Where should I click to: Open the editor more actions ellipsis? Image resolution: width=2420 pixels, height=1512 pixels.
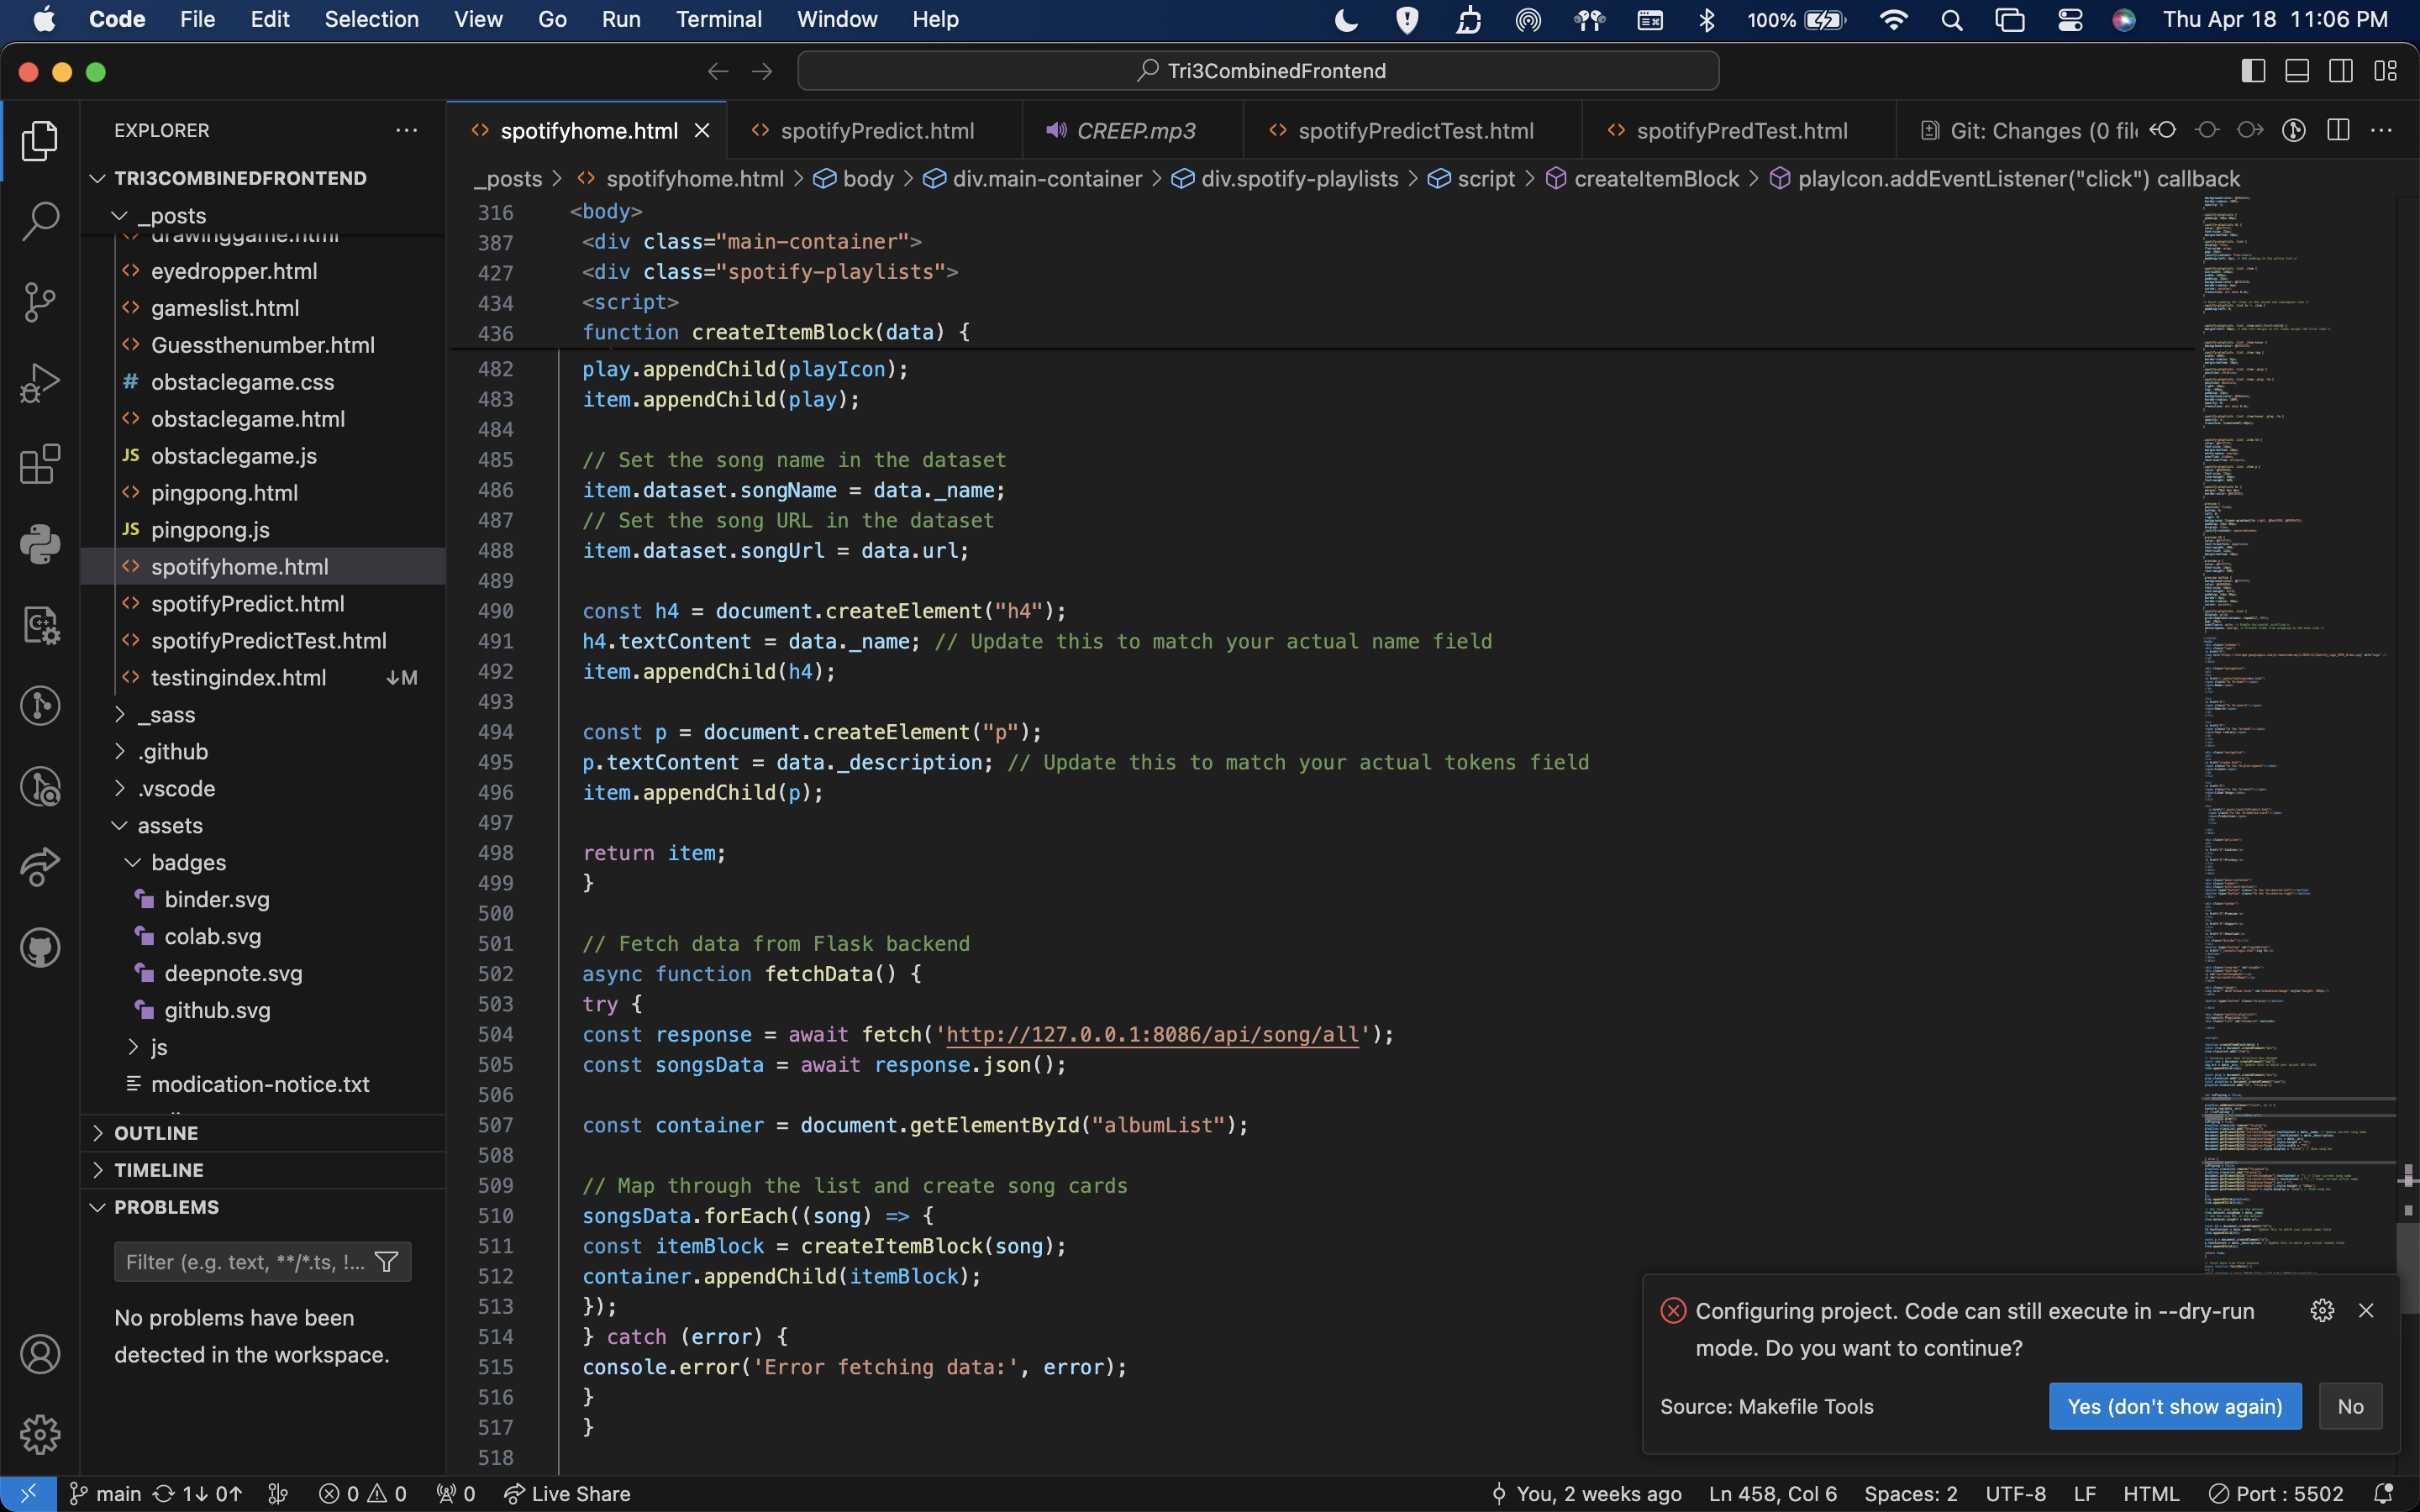pyautogui.click(x=2382, y=130)
